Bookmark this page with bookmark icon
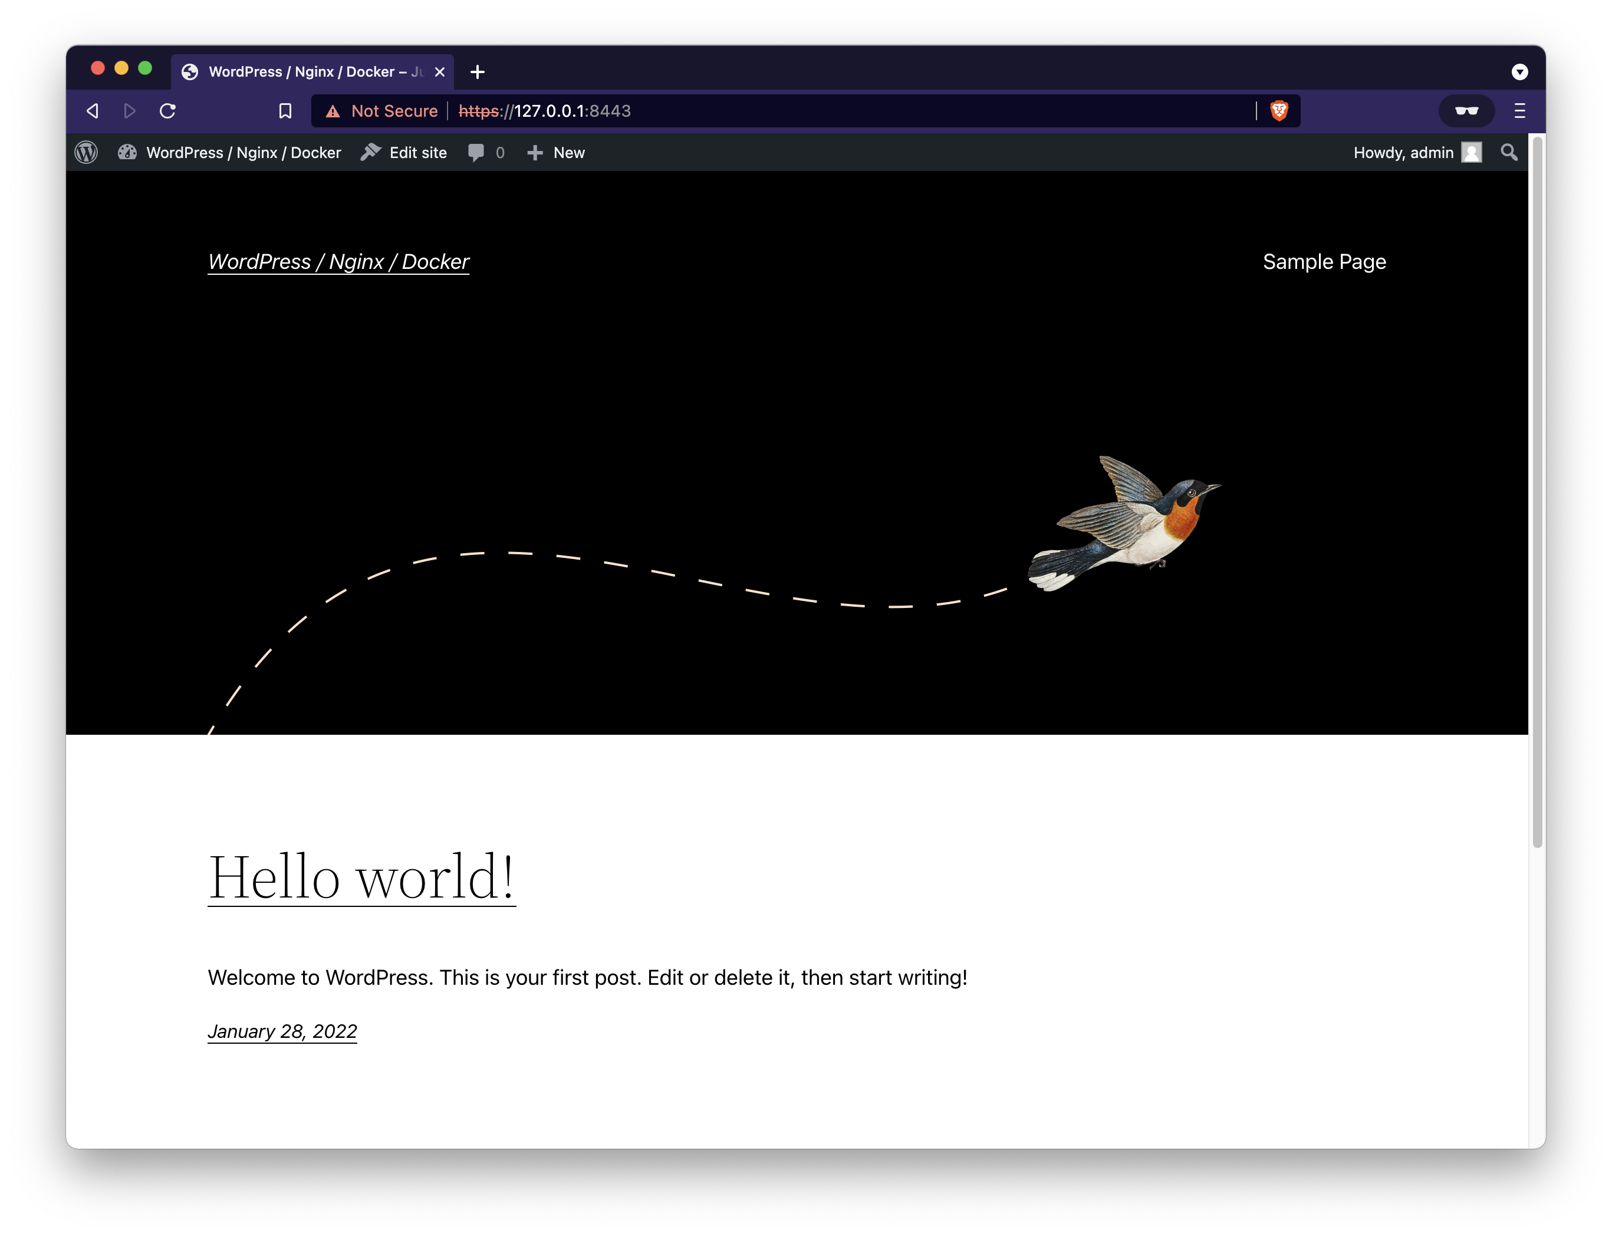This screenshot has width=1612, height=1236. (285, 110)
